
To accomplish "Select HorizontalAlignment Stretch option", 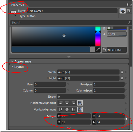I will (80, 103).
